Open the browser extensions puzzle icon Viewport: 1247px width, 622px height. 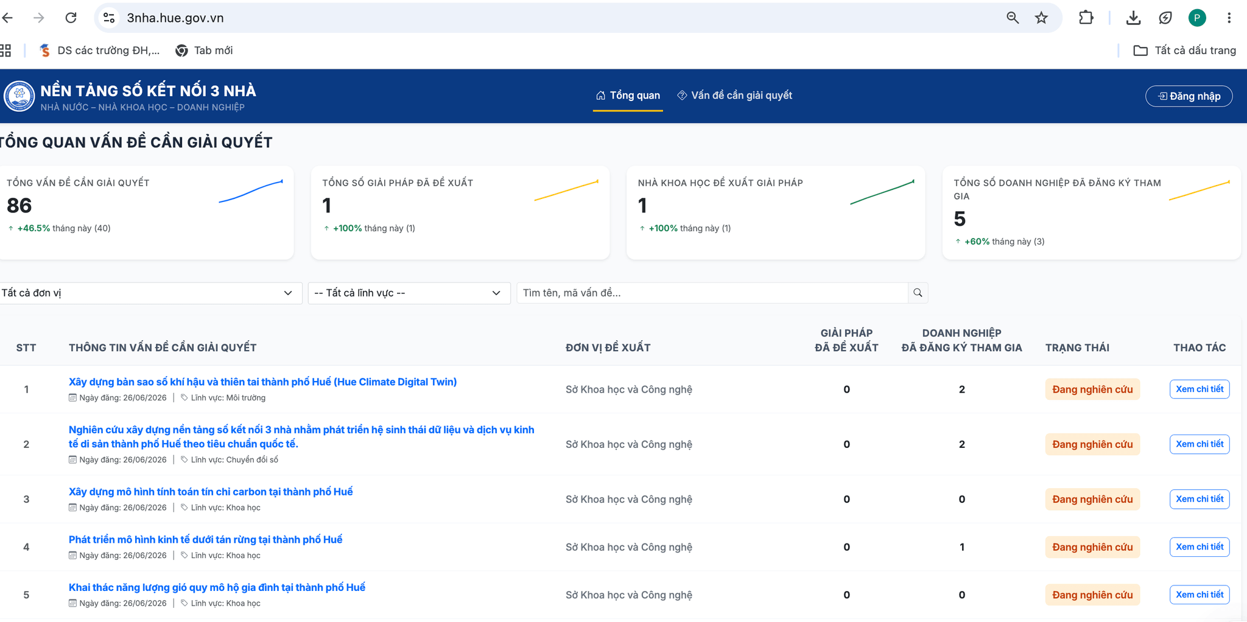[1086, 18]
